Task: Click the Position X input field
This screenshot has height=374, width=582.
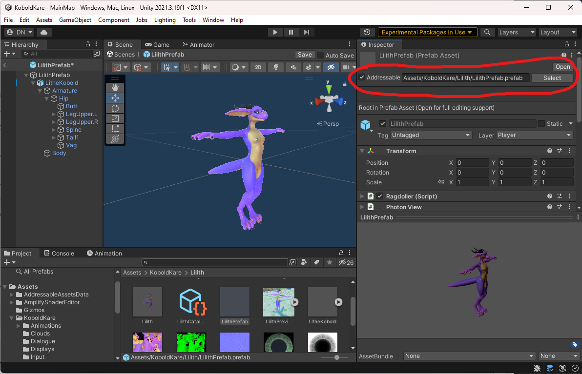Action: (x=472, y=163)
